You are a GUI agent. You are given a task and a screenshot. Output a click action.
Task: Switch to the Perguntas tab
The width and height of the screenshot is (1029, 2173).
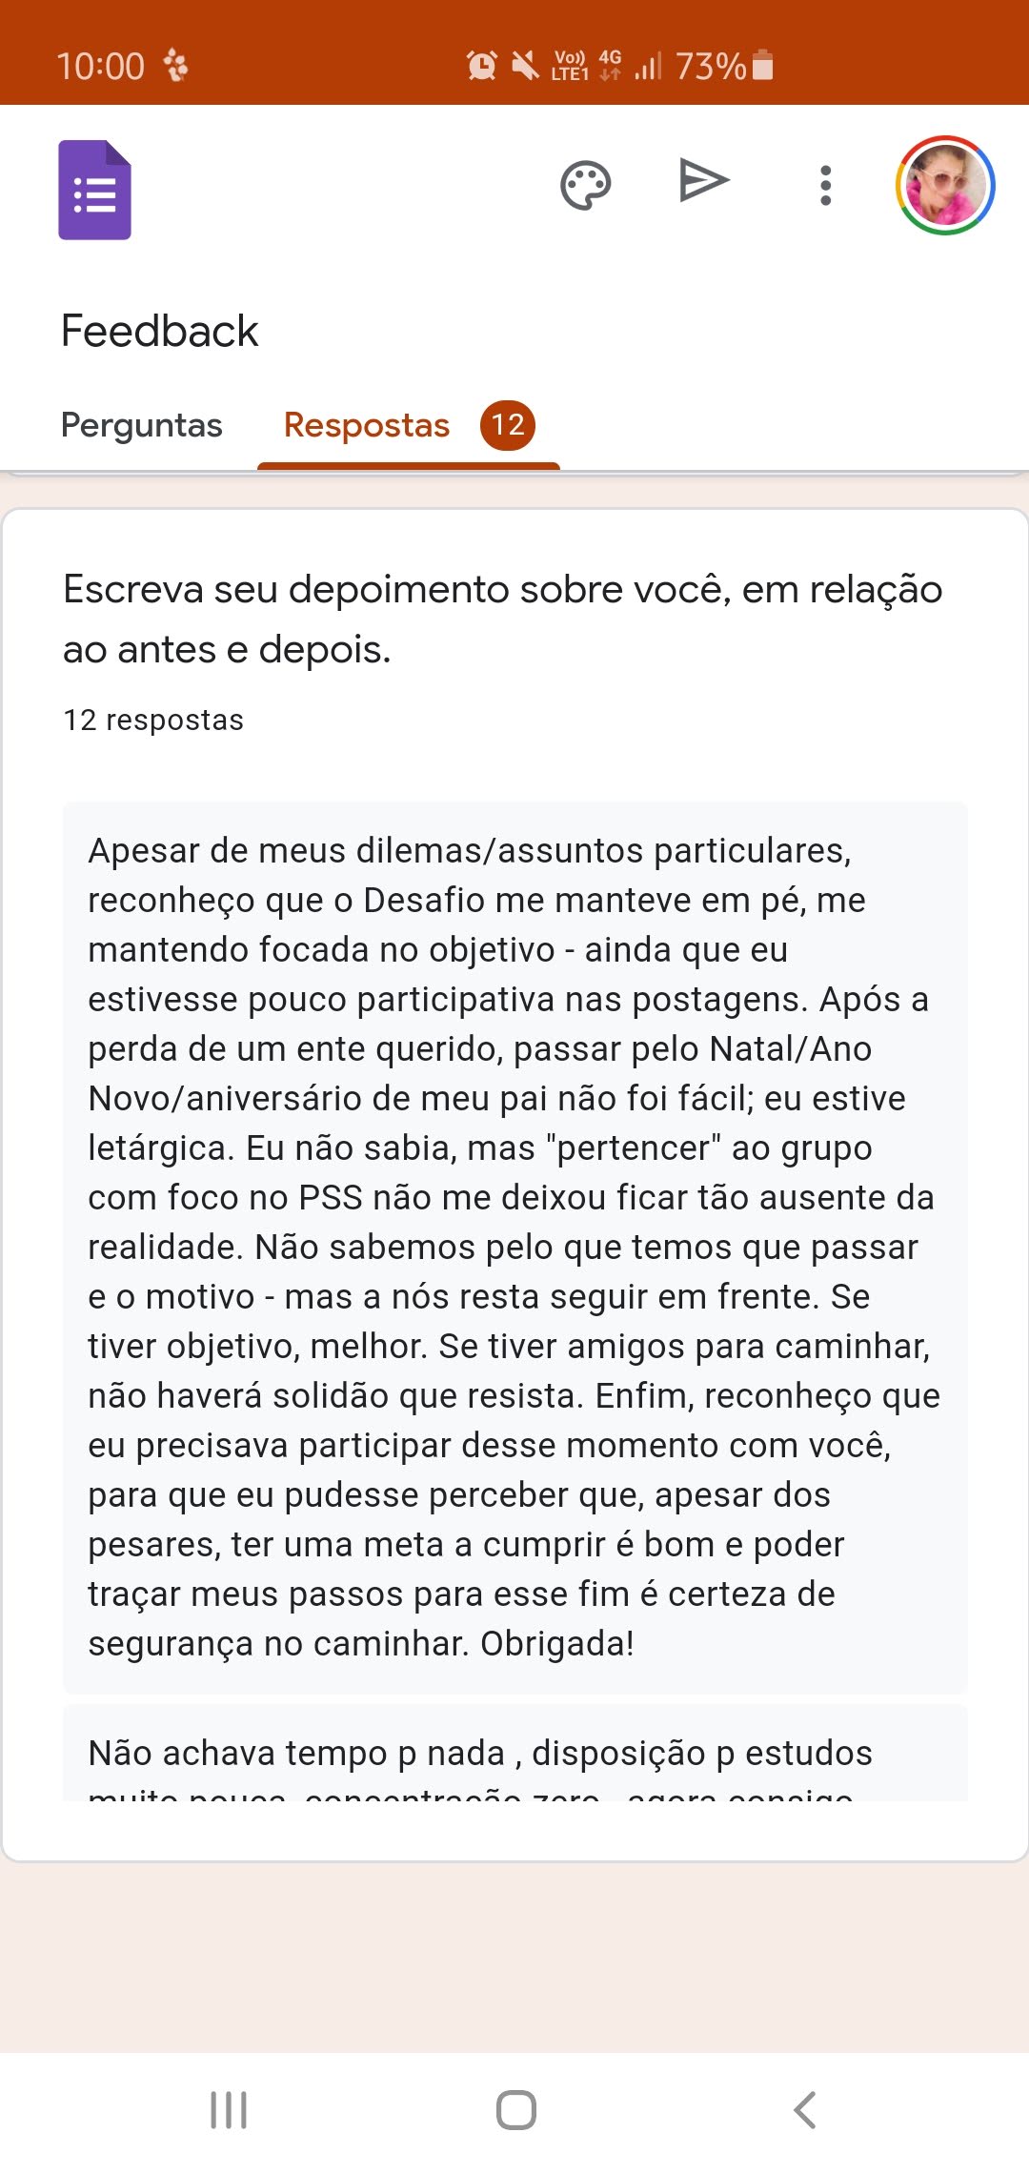(141, 425)
